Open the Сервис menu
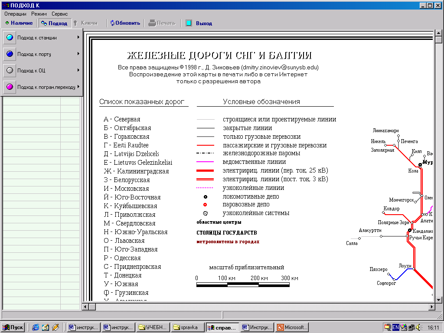 pyautogui.click(x=60, y=14)
